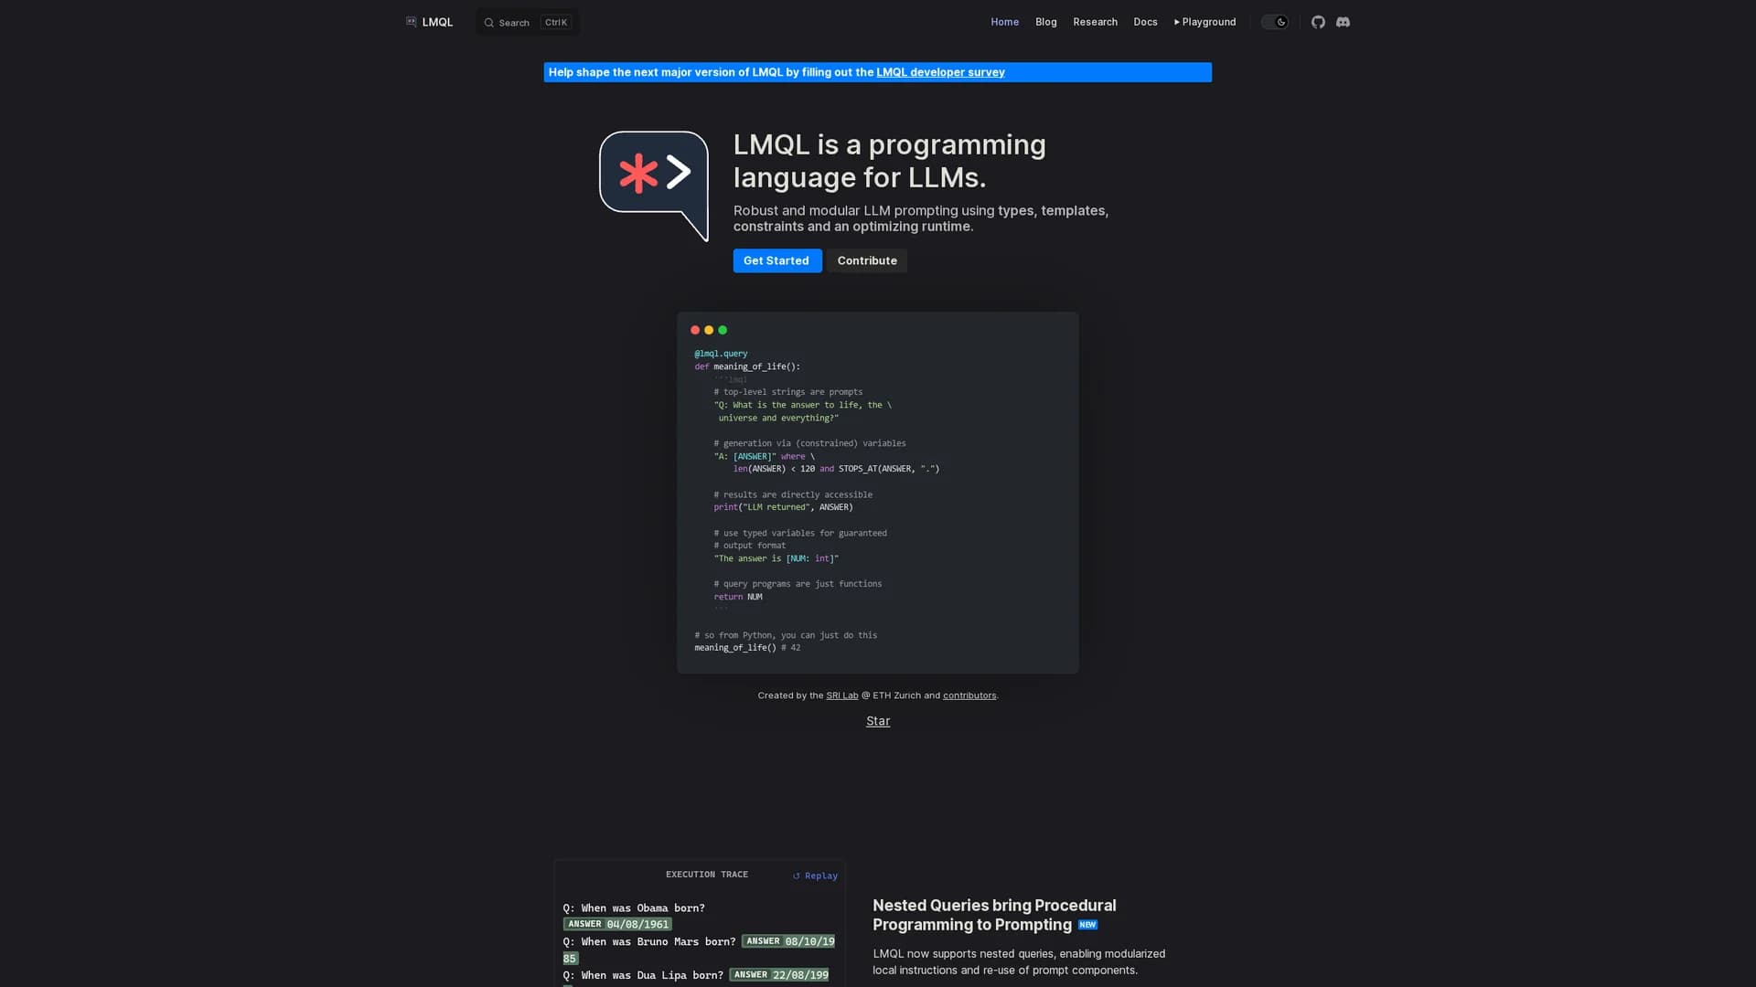Viewport: 1756px width, 987px height.
Task: Click the red dot in code window
Action: pyautogui.click(x=695, y=330)
